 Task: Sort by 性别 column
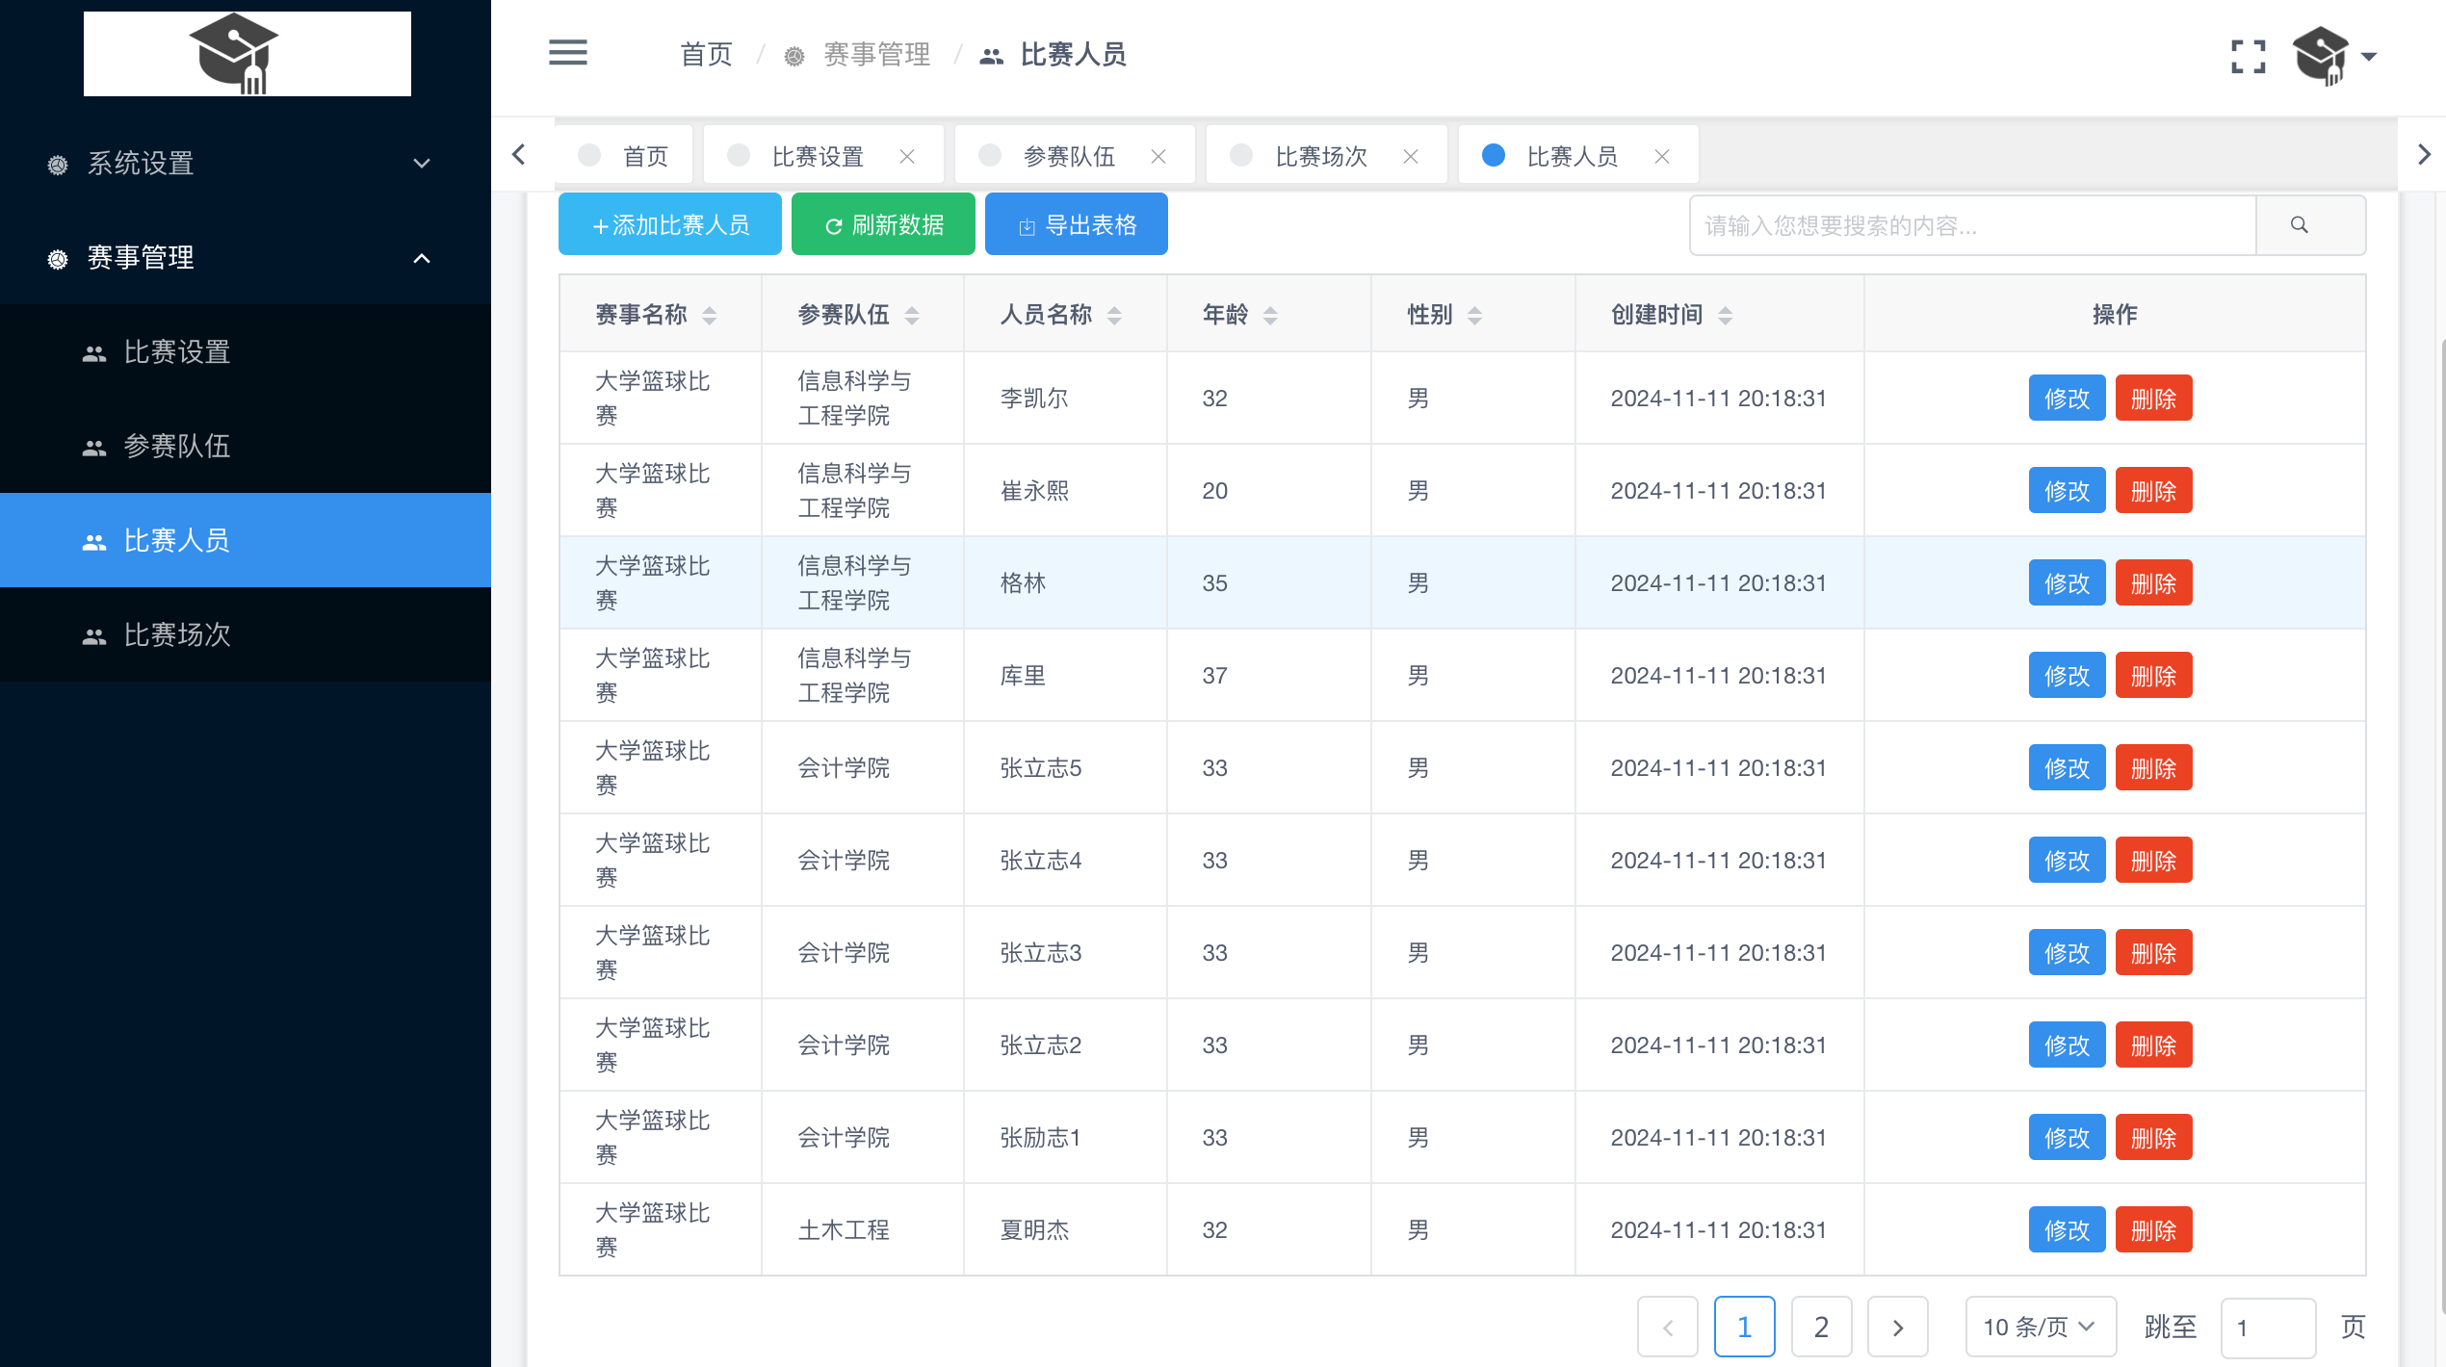[x=1474, y=315]
